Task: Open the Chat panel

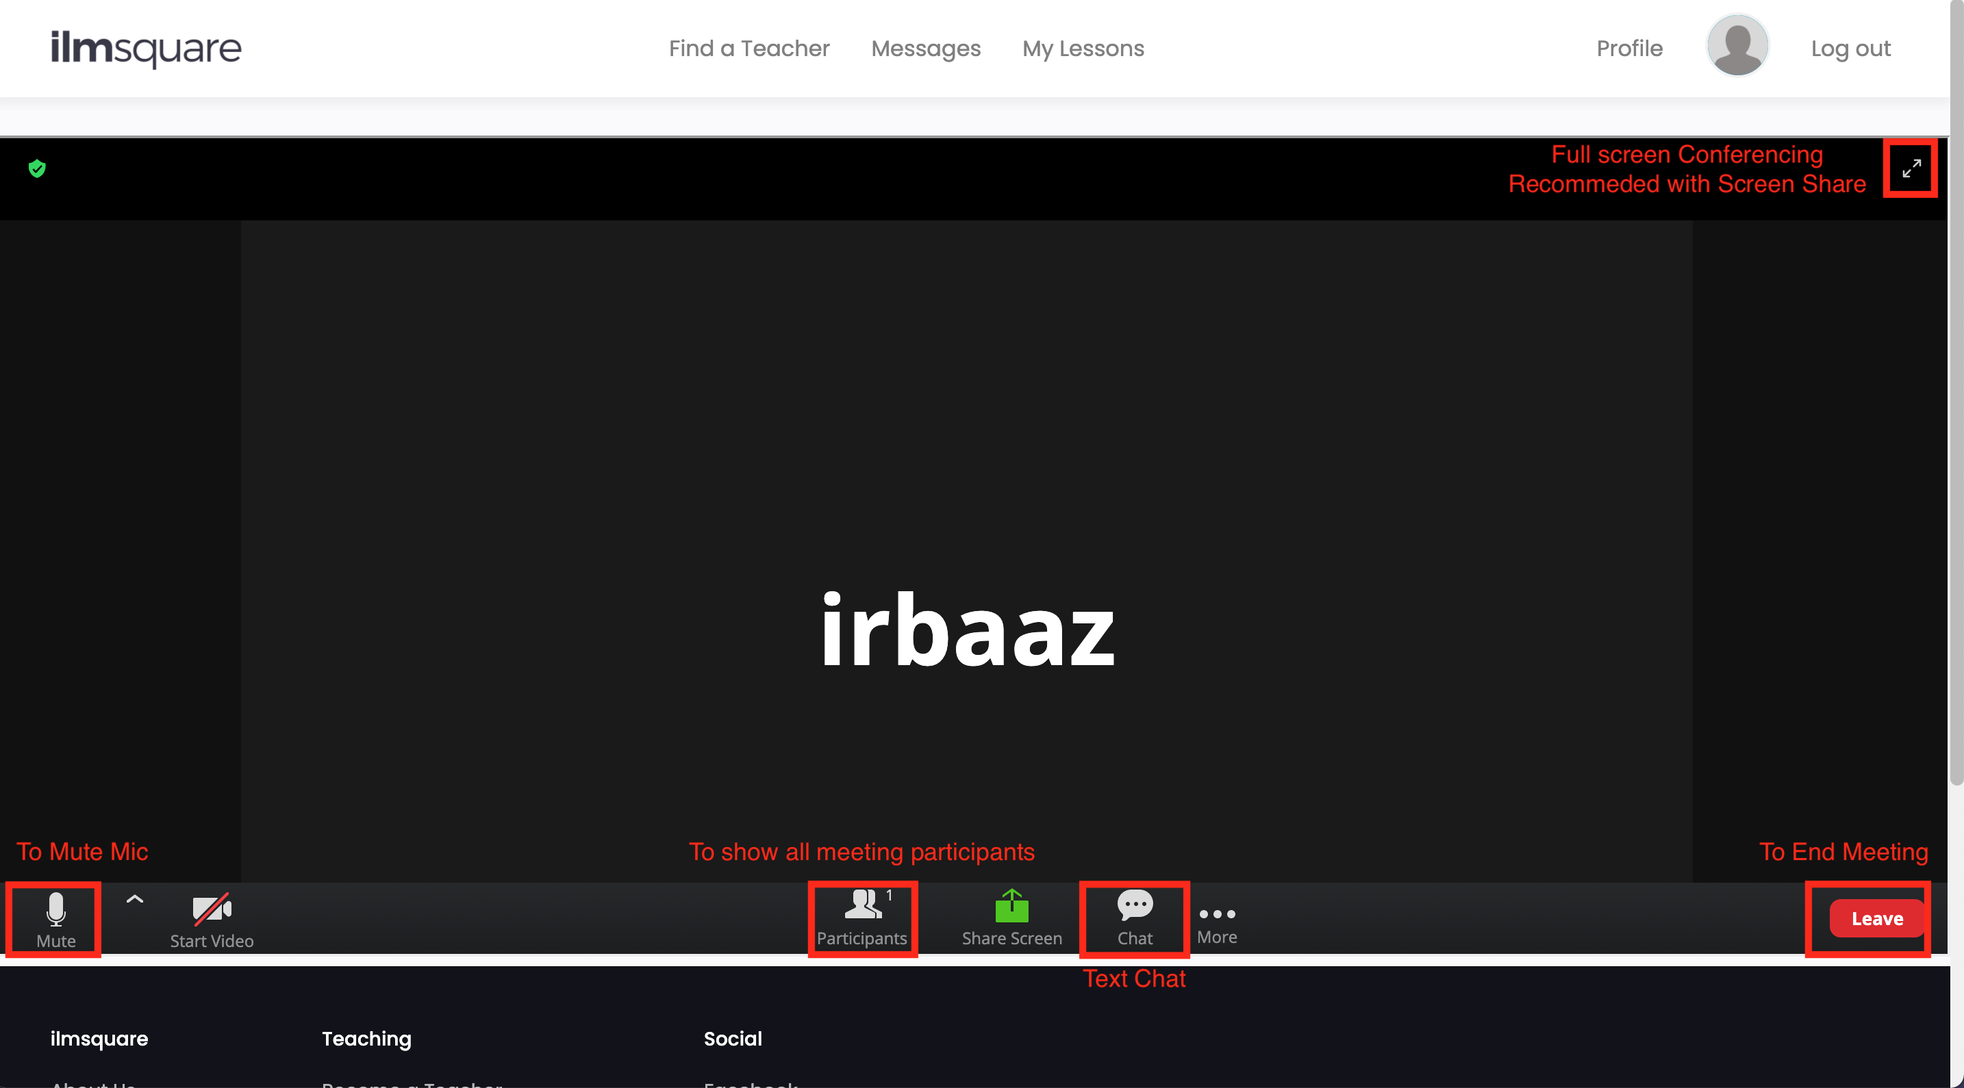Action: [1134, 919]
